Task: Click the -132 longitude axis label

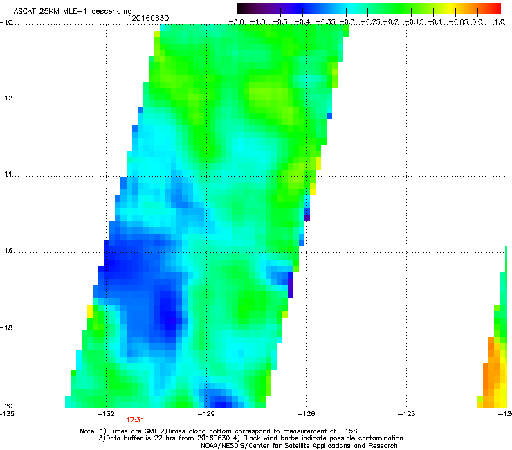Action: coord(106,414)
